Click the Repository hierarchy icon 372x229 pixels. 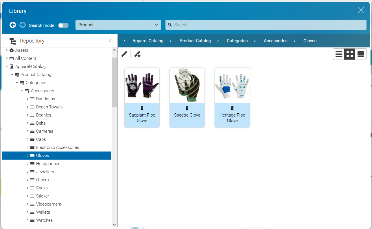pos(13,41)
